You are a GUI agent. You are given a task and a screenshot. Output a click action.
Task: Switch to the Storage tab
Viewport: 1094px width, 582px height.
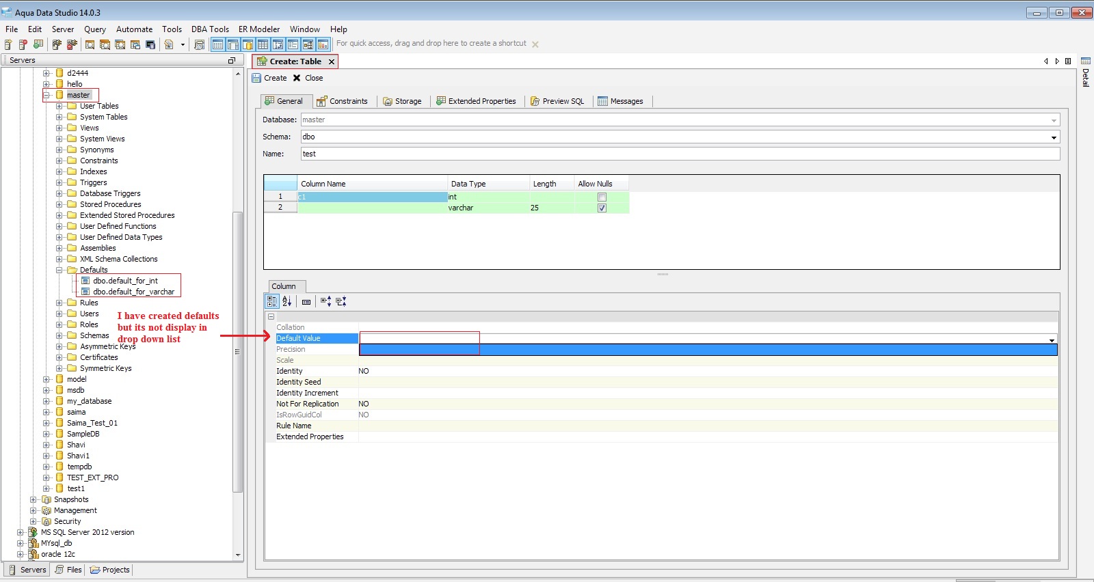pos(402,101)
